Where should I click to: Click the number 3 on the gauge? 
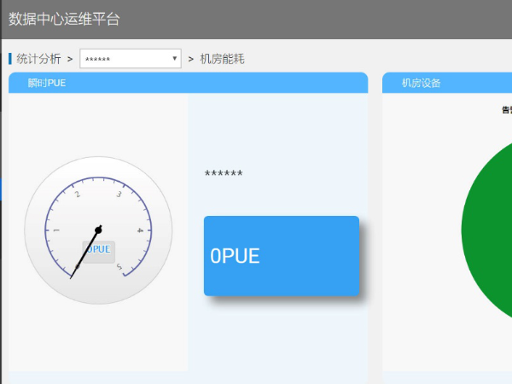(x=119, y=195)
